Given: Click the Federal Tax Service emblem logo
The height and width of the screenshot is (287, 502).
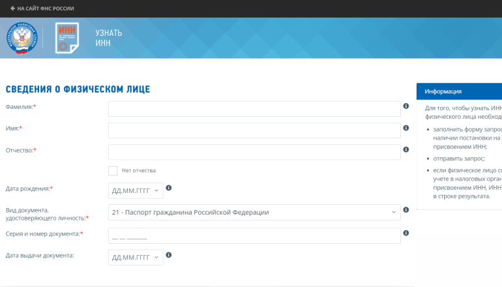Looking at the screenshot, I should [22, 38].
